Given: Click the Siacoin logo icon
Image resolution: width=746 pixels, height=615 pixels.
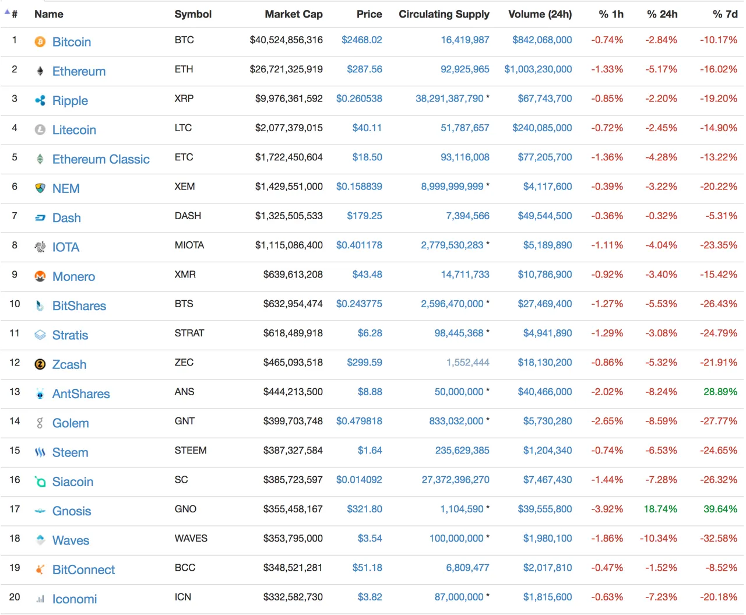Looking at the screenshot, I should (x=40, y=482).
